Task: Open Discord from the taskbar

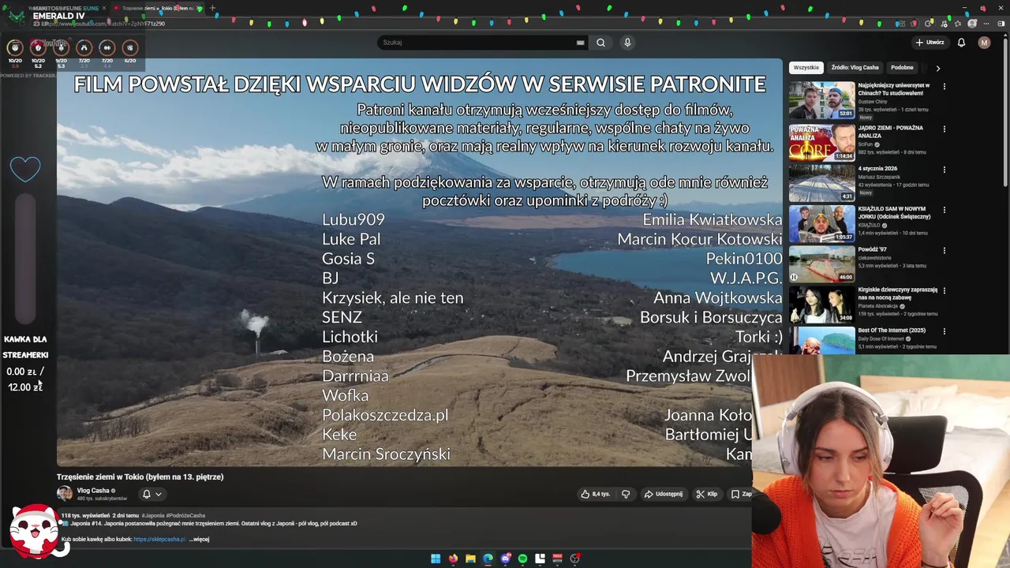Action: 506,559
